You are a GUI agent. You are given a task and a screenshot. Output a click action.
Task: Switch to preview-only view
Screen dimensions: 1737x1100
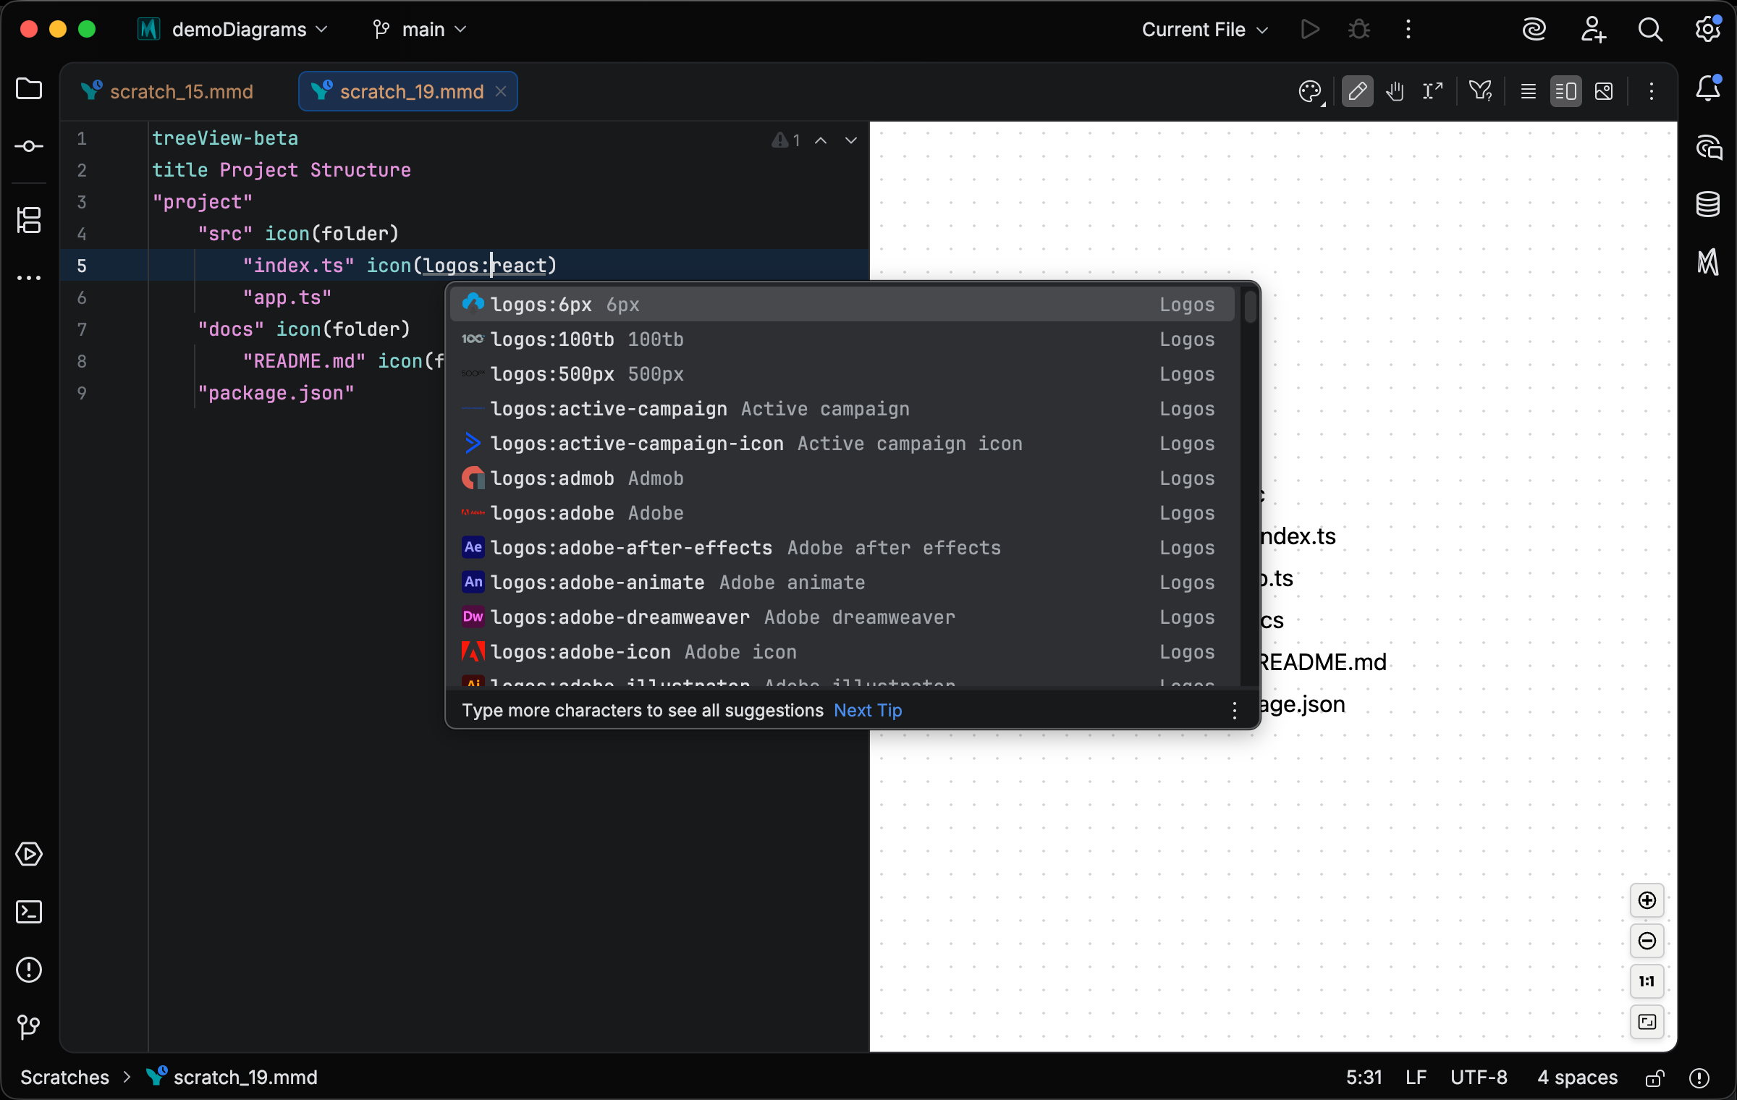tap(1604, 91)
